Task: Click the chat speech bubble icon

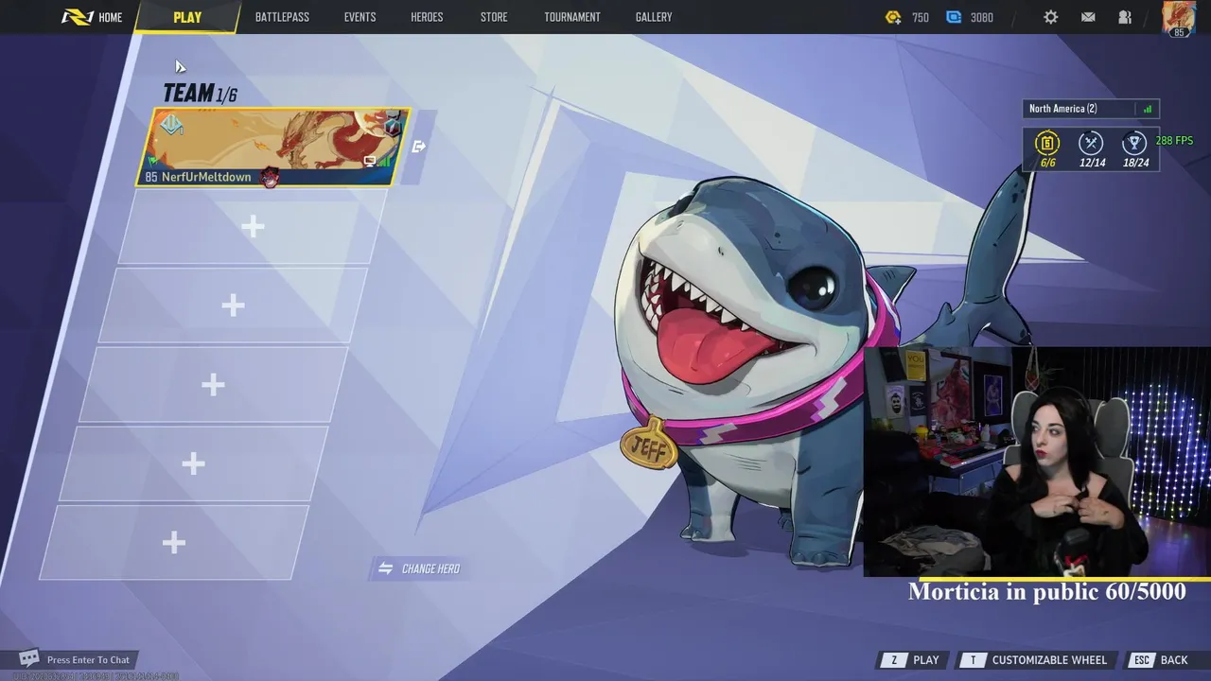Action: [29, 658]
